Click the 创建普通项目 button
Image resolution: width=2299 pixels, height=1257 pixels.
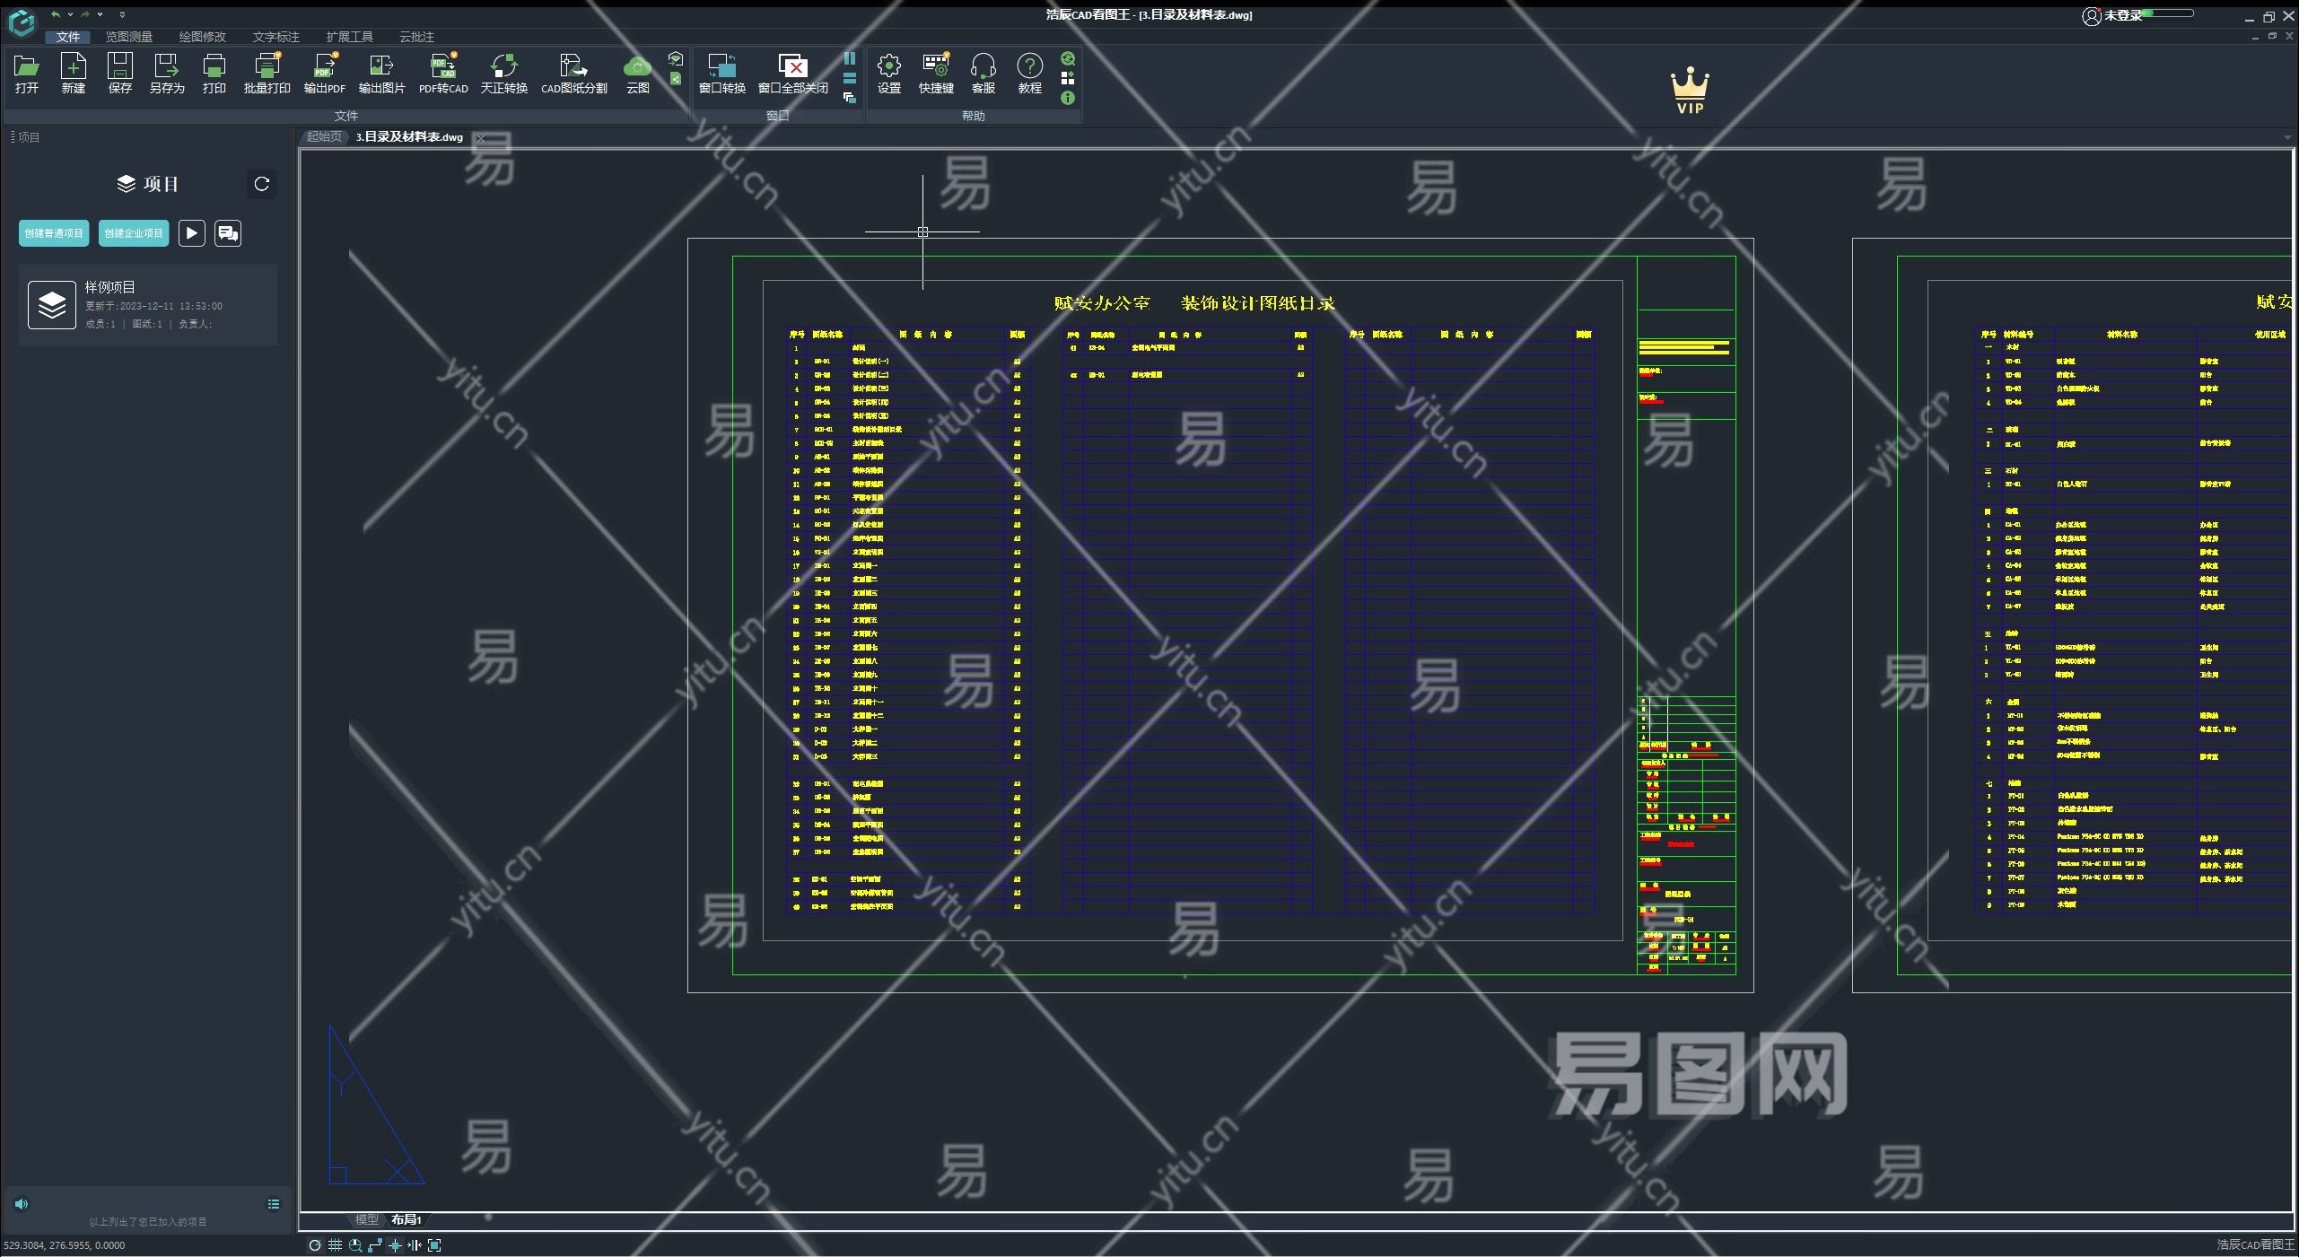[x=54, y=233]
